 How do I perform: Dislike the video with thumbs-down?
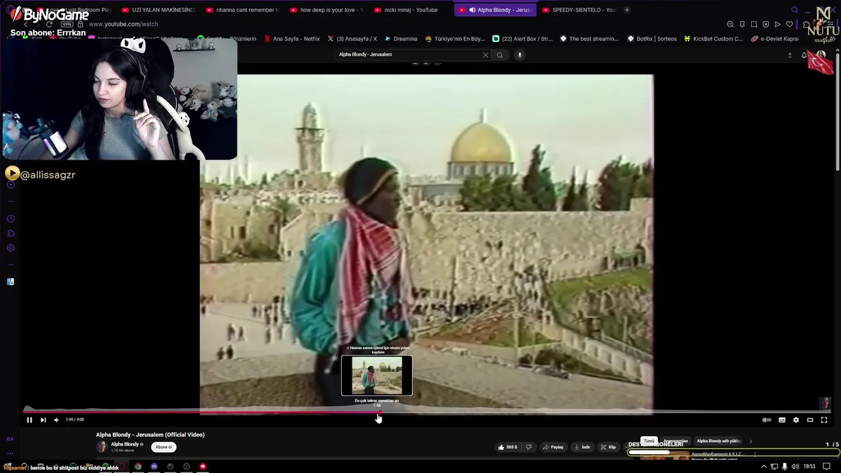pyautogui.click(x=529, y=447)
